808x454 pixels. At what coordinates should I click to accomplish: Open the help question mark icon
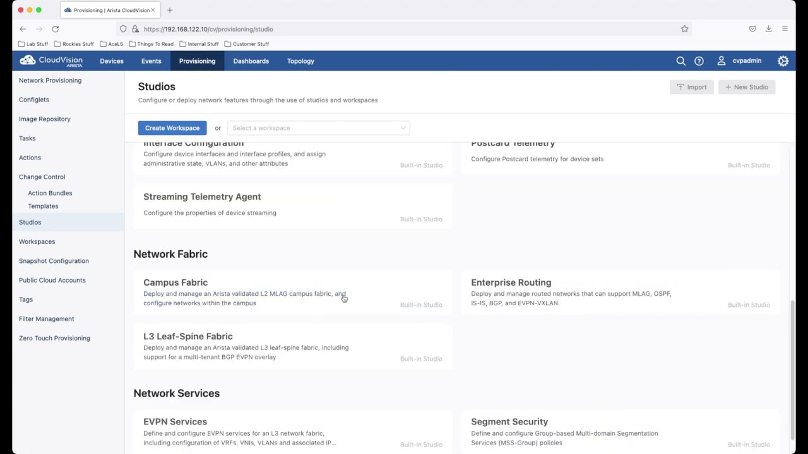coord(699,61)
